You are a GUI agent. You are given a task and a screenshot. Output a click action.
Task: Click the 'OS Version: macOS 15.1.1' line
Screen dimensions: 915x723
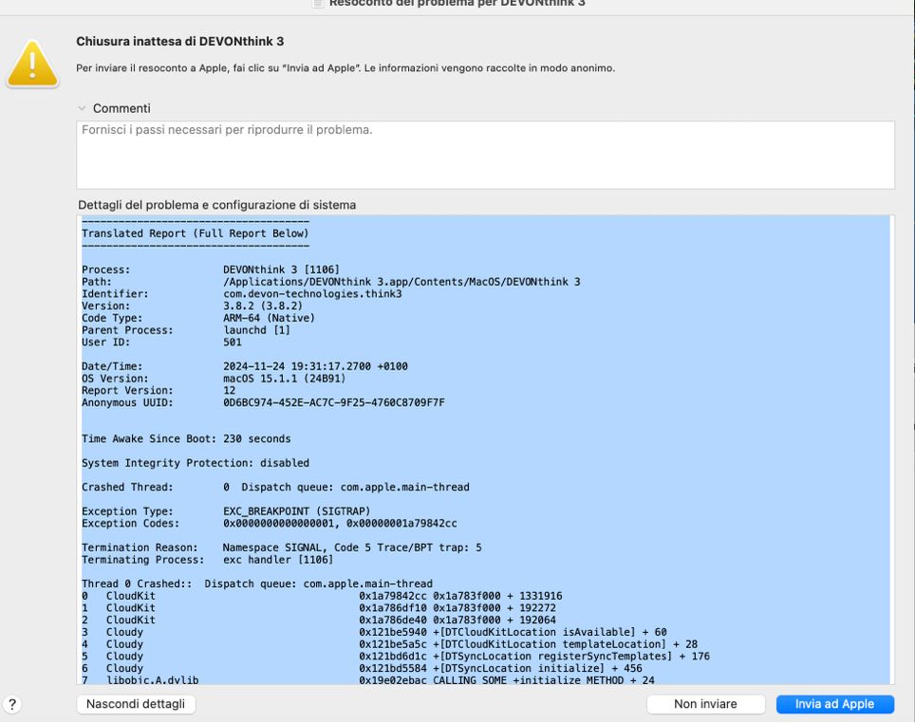pyautogui.click(x=214, y=379)
